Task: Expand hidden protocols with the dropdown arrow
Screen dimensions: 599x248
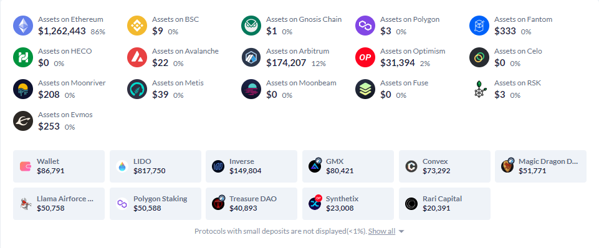Action: tap(401, 232)
